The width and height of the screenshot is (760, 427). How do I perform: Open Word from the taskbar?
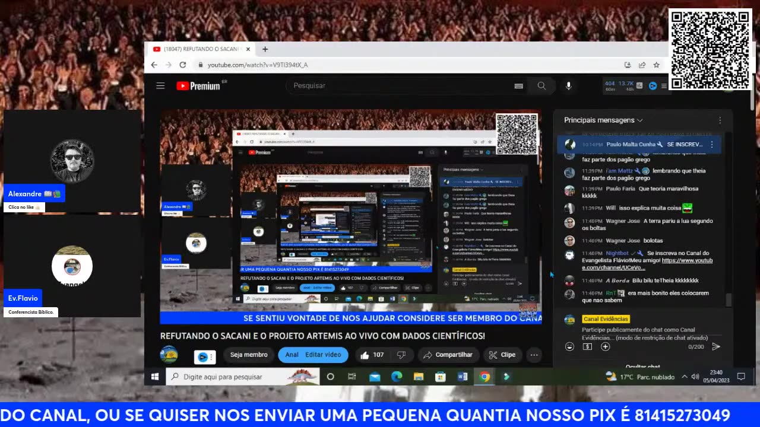[x=463, y=377]
